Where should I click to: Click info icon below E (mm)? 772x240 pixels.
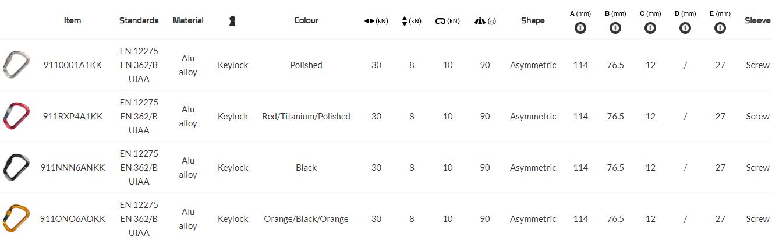720,28
